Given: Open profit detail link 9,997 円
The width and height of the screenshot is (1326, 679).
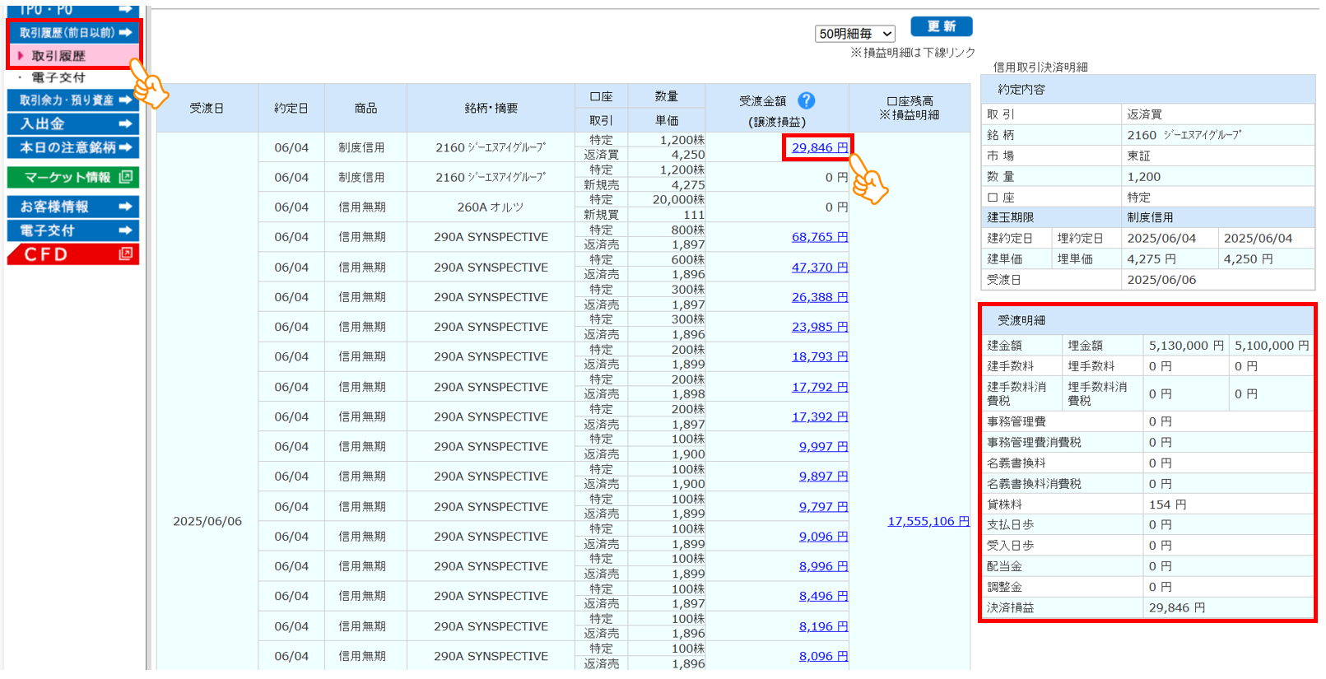Looking at the screenshot, I should tap(823, 446).
